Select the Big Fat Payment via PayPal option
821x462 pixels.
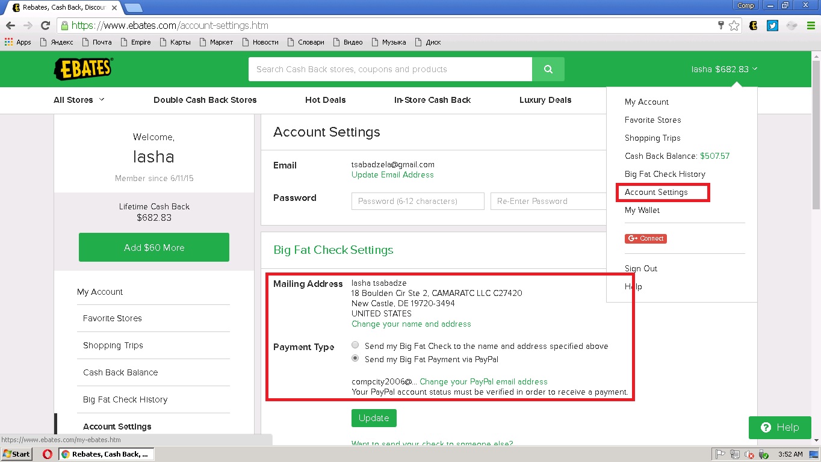click(355, 359)
